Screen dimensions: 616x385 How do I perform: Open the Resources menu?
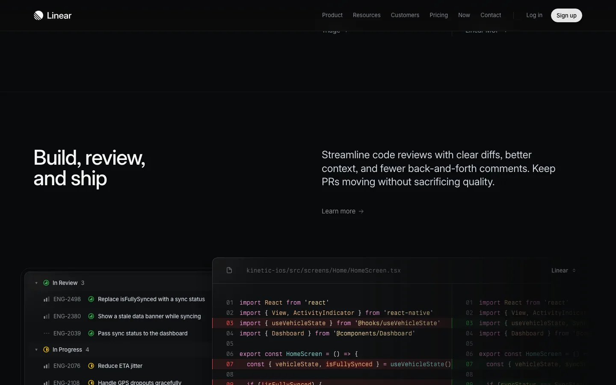(x=367, y=15)
